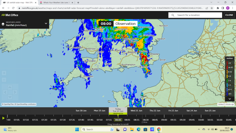Open Microsoft Edge from taskbar

[139, 129]
